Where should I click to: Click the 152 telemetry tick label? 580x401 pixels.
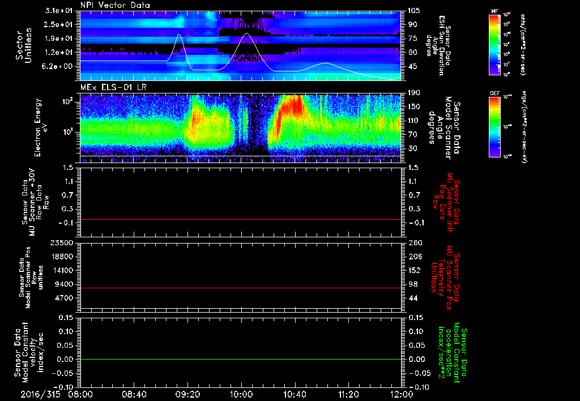pyautogui.click(x=415, y=270)
